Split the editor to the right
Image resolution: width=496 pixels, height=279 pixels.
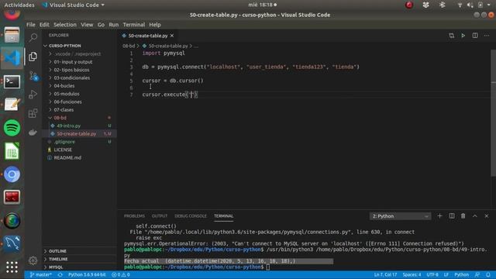click(475, 36)
